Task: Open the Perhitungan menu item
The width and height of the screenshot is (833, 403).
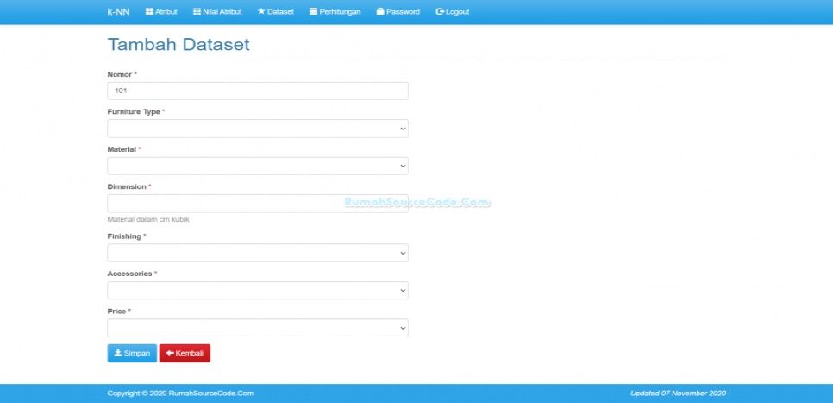Action: point(335,12)
